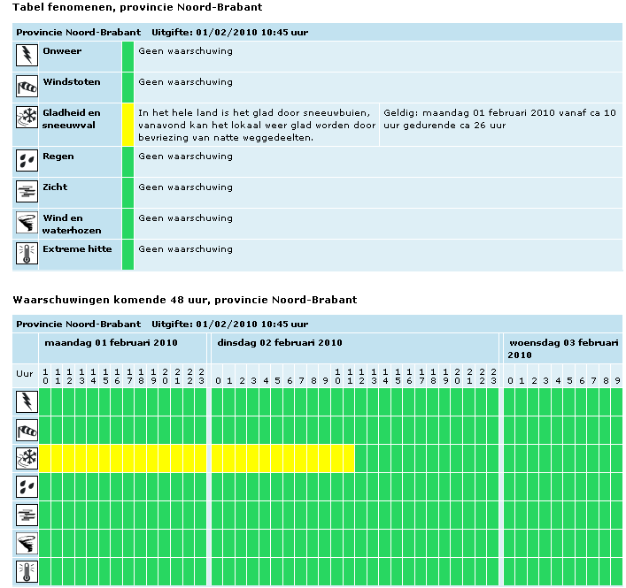626x588 pixels.
Task: Click the lightning icon in the 48-hour timeline
Action: (x=27, y=402)
